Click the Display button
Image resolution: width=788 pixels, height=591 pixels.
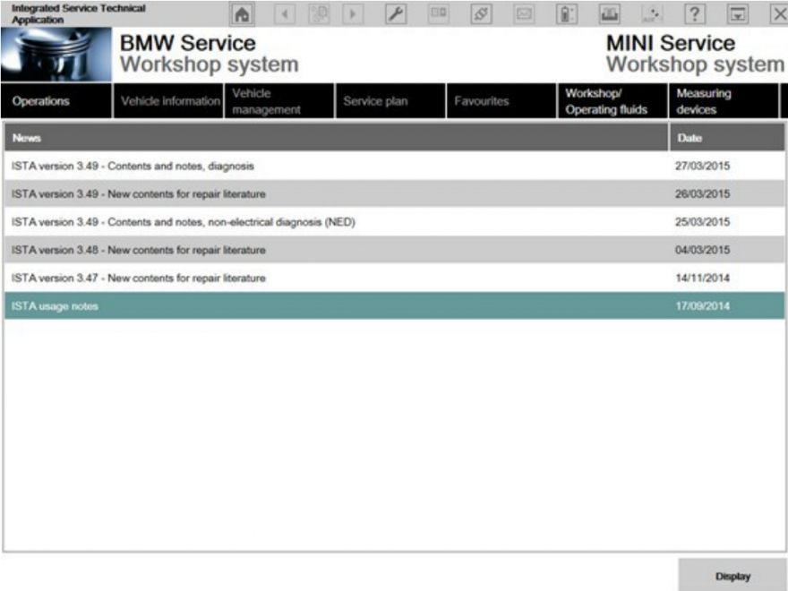pos(732,576)
